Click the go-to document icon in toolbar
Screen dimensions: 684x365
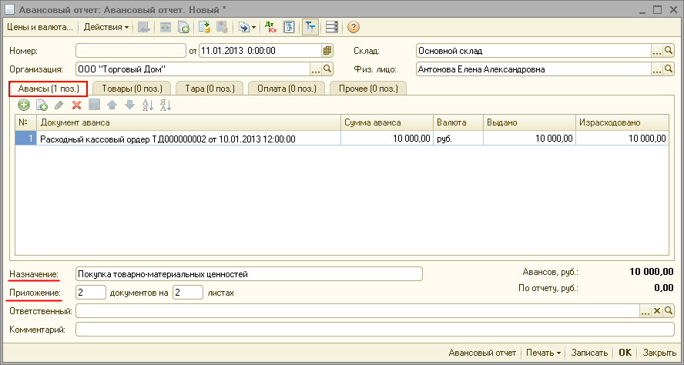(x=244, y=27)
